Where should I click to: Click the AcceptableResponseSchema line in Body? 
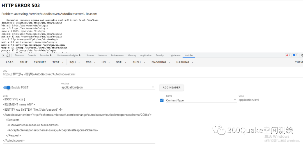53,130
